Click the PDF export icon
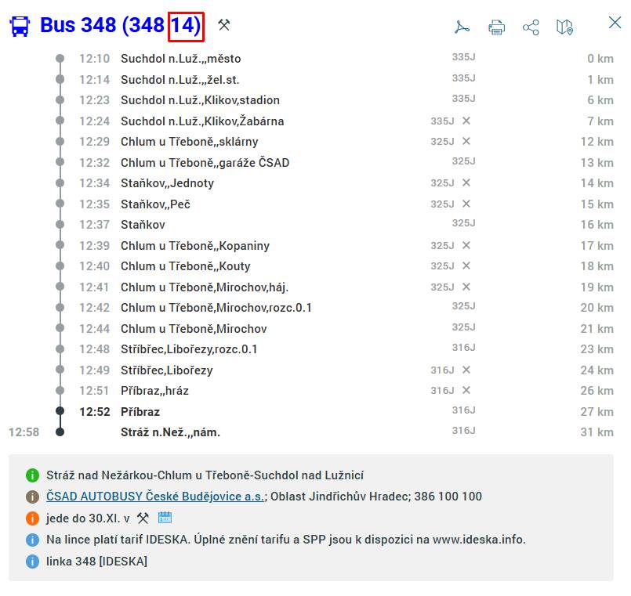 point(462,27)
